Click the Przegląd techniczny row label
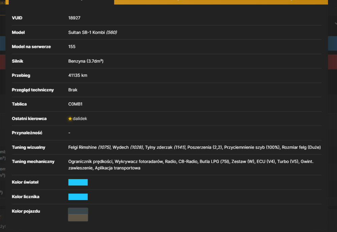The width and height of the screenshot is (337, 232). (33, 90)
